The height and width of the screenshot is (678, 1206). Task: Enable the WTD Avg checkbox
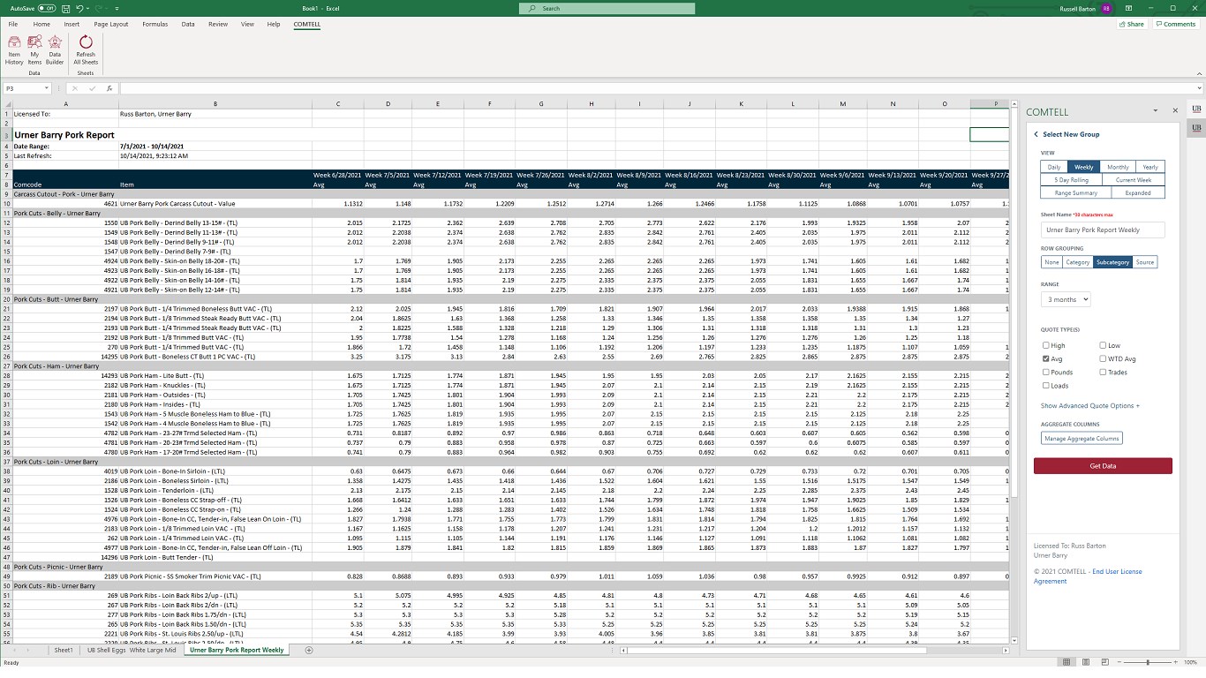[1104, 359]
